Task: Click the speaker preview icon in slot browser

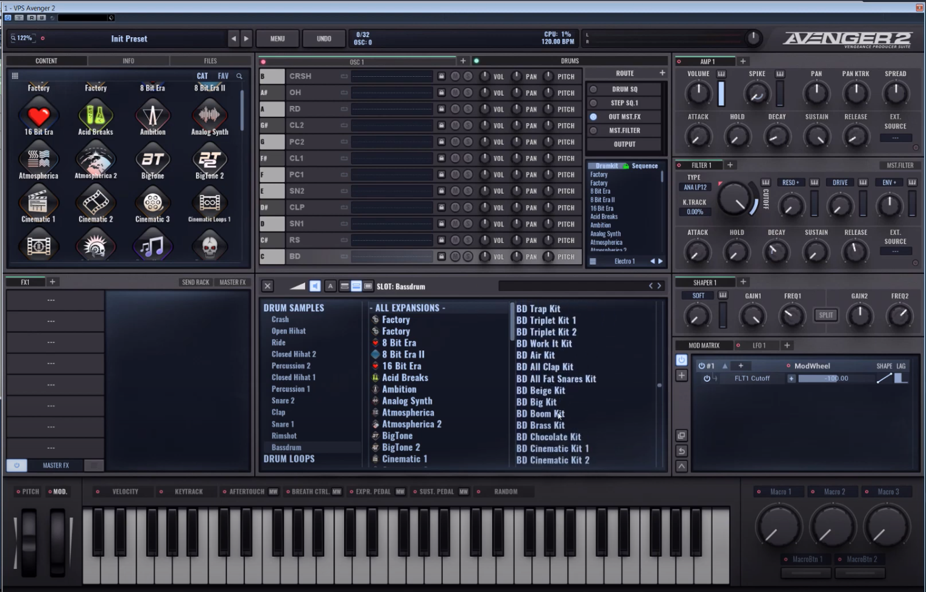Action: pyautogui.click(x=315, y=286)
